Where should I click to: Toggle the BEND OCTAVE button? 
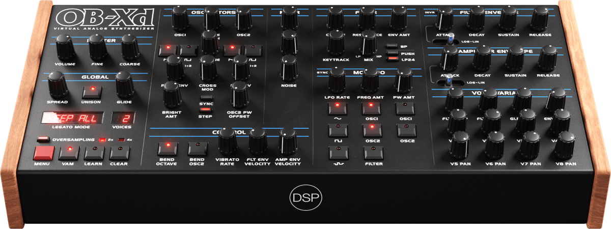166,149
